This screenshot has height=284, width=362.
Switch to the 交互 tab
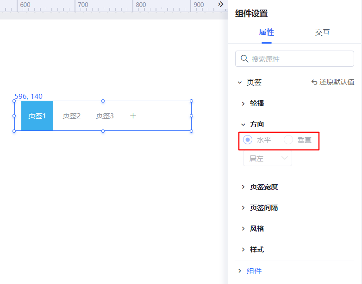(322, 32)
